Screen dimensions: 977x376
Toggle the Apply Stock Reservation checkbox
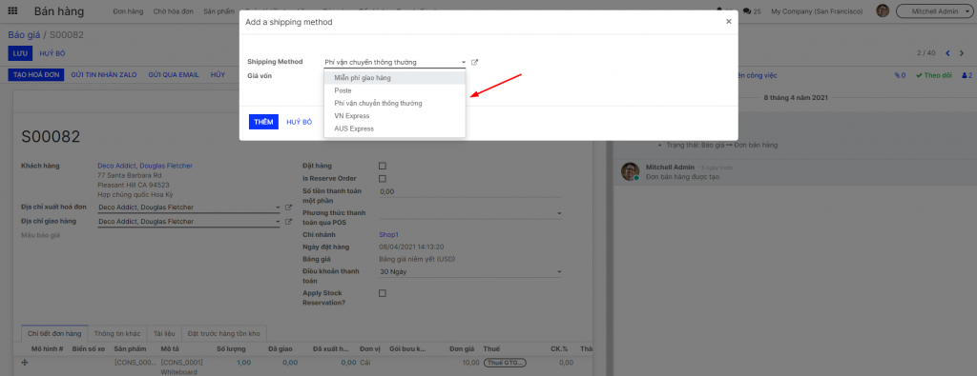(383, 293)
